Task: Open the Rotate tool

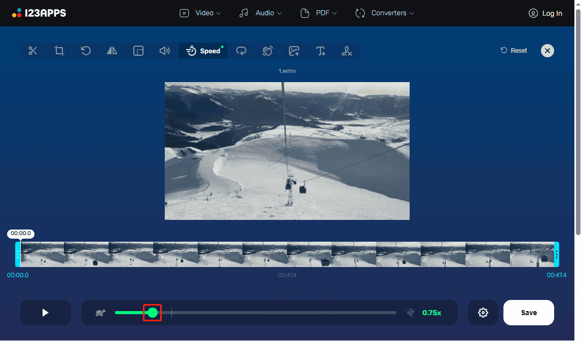Action: point(86,51)
